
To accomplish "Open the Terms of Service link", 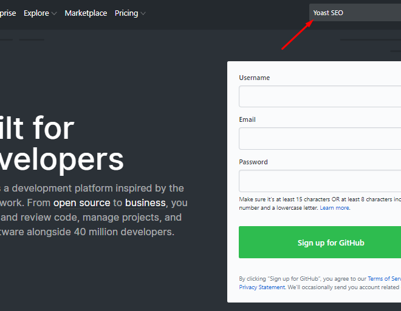I will coord(385,279).
